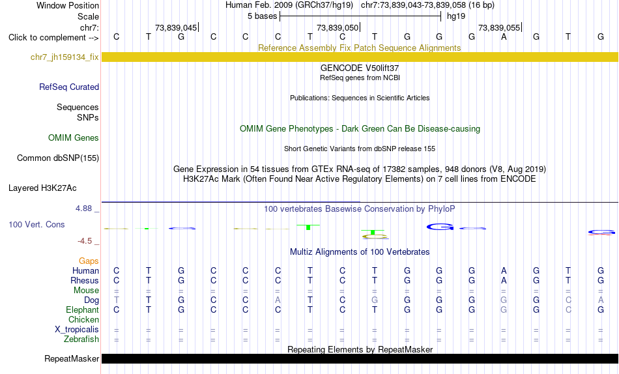Click the reference base A in chr7 sequence
Image resolution: width=619 pixels, height=374 pixels.
click(x=504, y=36)
